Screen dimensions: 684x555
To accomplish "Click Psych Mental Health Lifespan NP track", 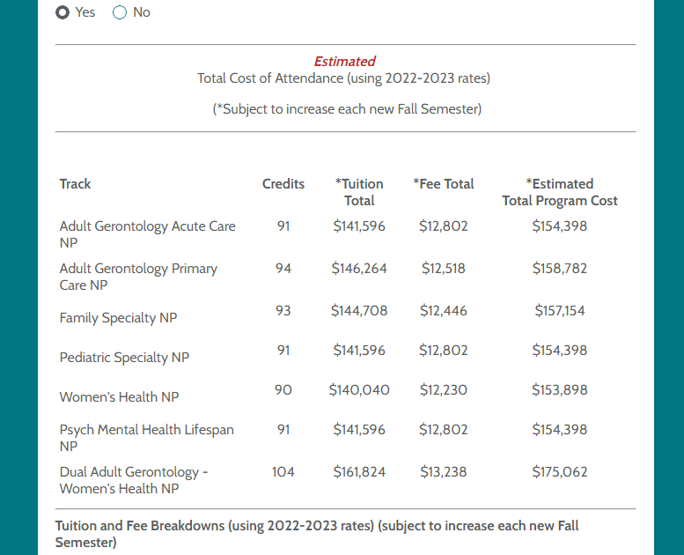I will pos(146,438).
